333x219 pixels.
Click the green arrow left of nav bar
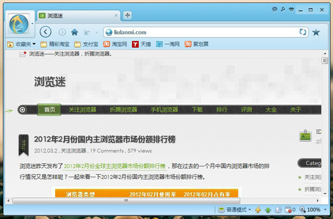(x=8, y=111)
